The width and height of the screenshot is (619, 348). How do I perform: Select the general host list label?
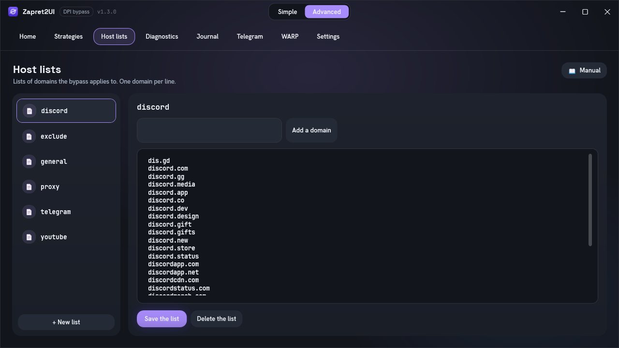pos(54,161)
